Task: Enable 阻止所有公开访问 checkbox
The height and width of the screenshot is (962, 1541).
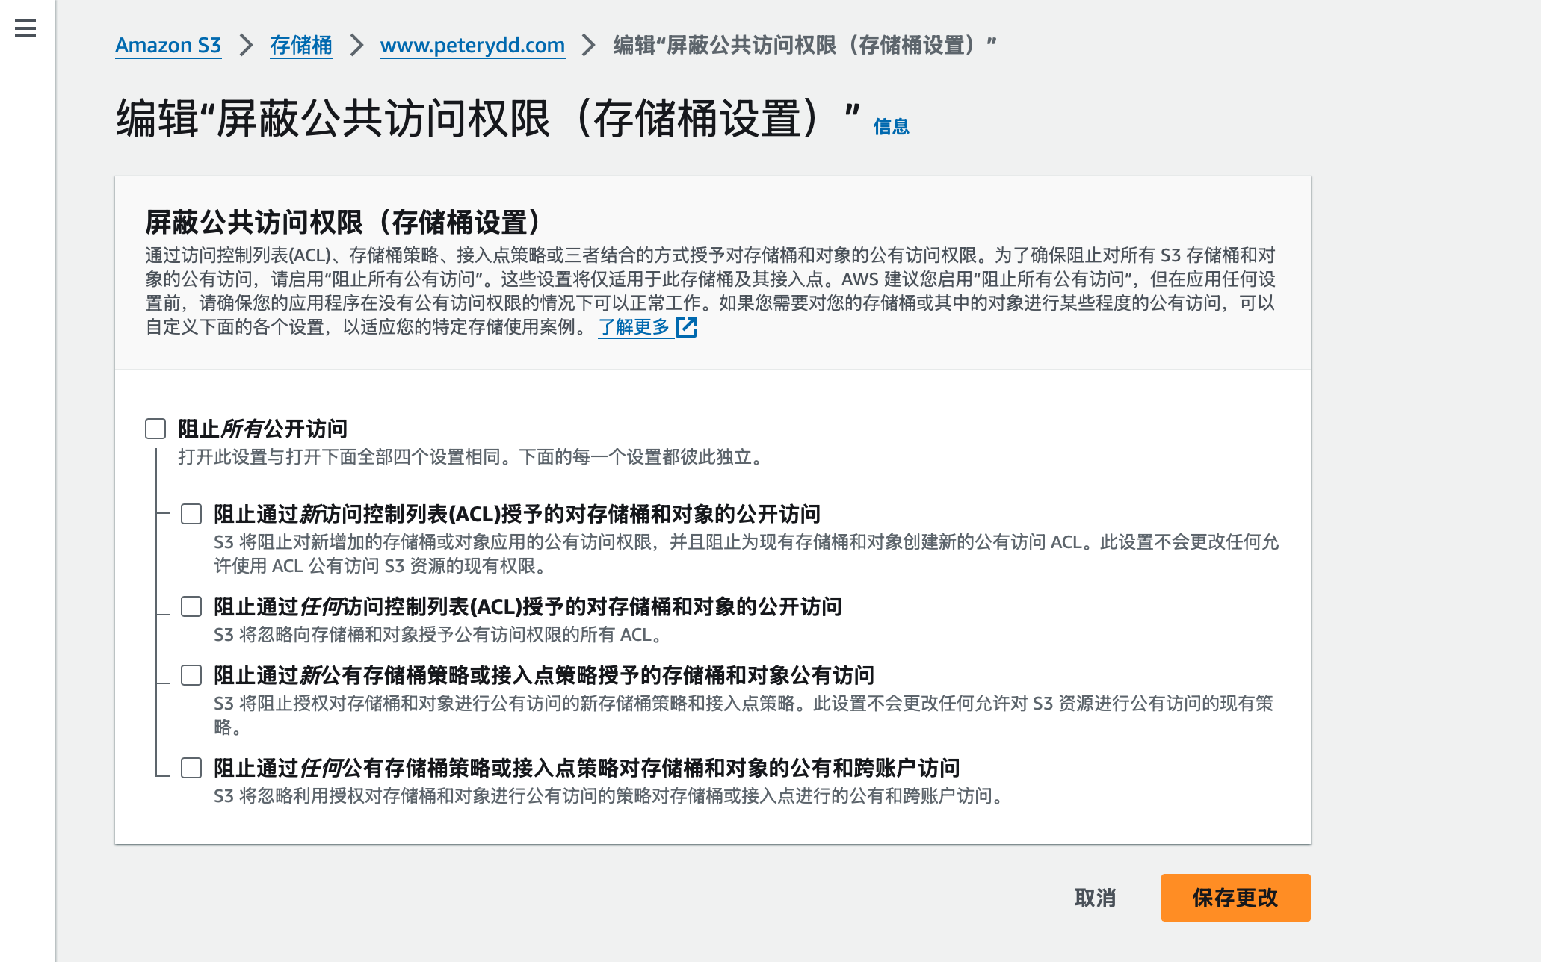Action: (155, 429)
